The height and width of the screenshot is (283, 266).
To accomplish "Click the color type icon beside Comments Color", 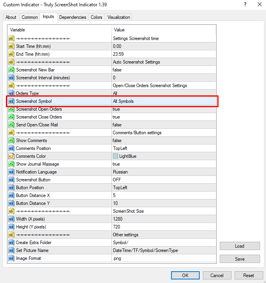I will coord(11,156).
